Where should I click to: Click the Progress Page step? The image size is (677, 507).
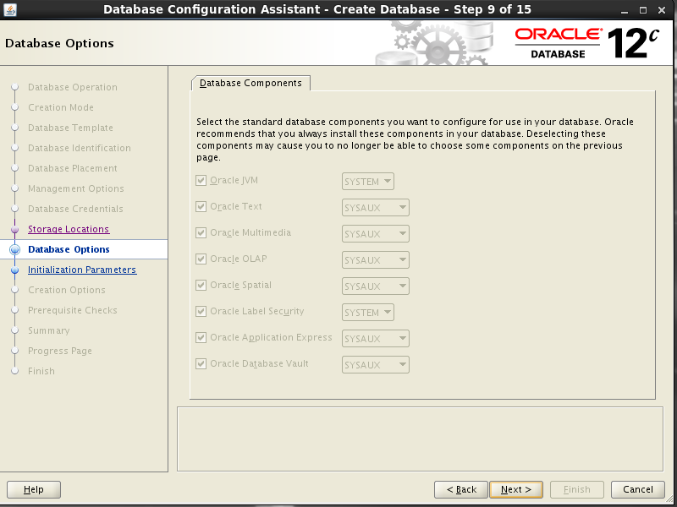60,351
